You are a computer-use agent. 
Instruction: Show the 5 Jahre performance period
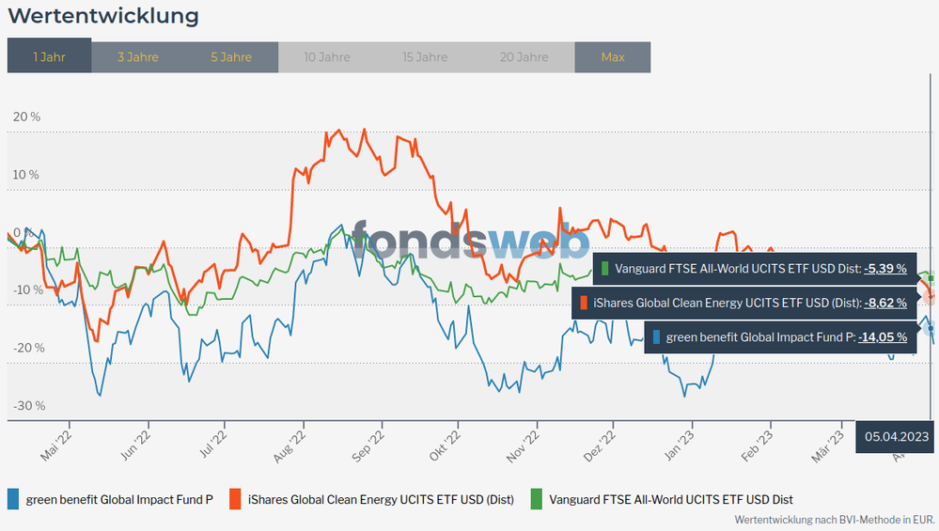pyautogui.click(x=231, y=56)
